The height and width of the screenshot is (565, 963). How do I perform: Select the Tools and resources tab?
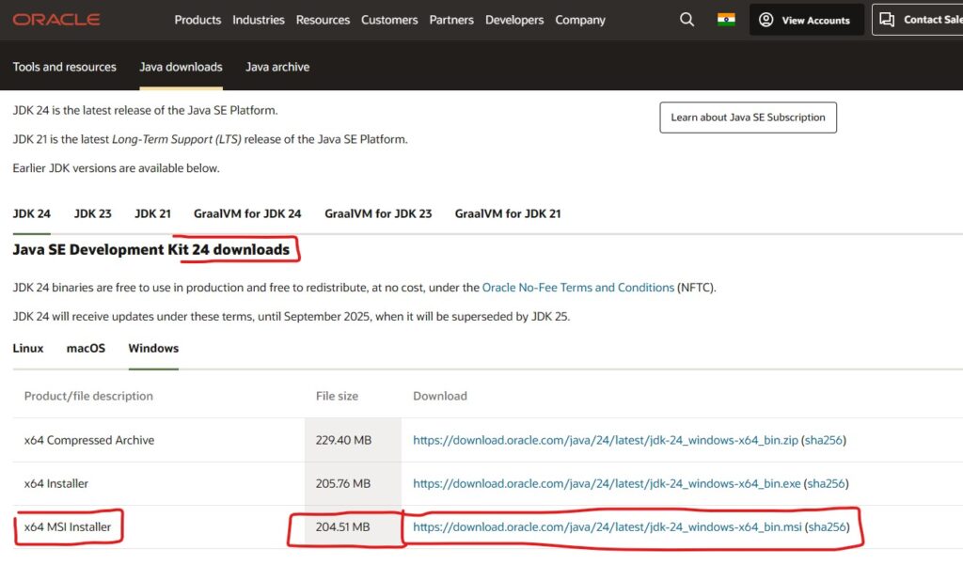click(x=64, y=67)
